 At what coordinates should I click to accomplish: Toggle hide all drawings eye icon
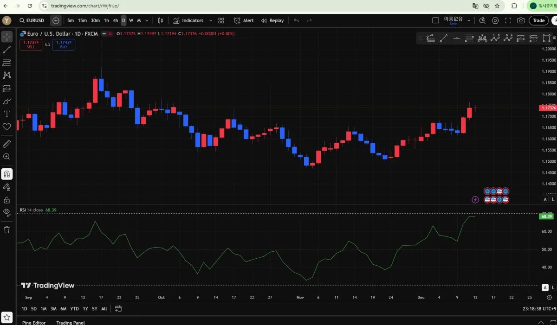7,212
